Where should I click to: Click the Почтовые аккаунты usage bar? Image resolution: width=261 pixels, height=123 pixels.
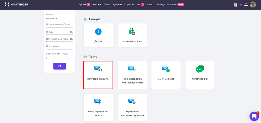point(59,42)
